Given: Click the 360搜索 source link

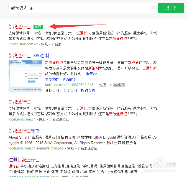Looking at the screenshot, I should 119,85.
